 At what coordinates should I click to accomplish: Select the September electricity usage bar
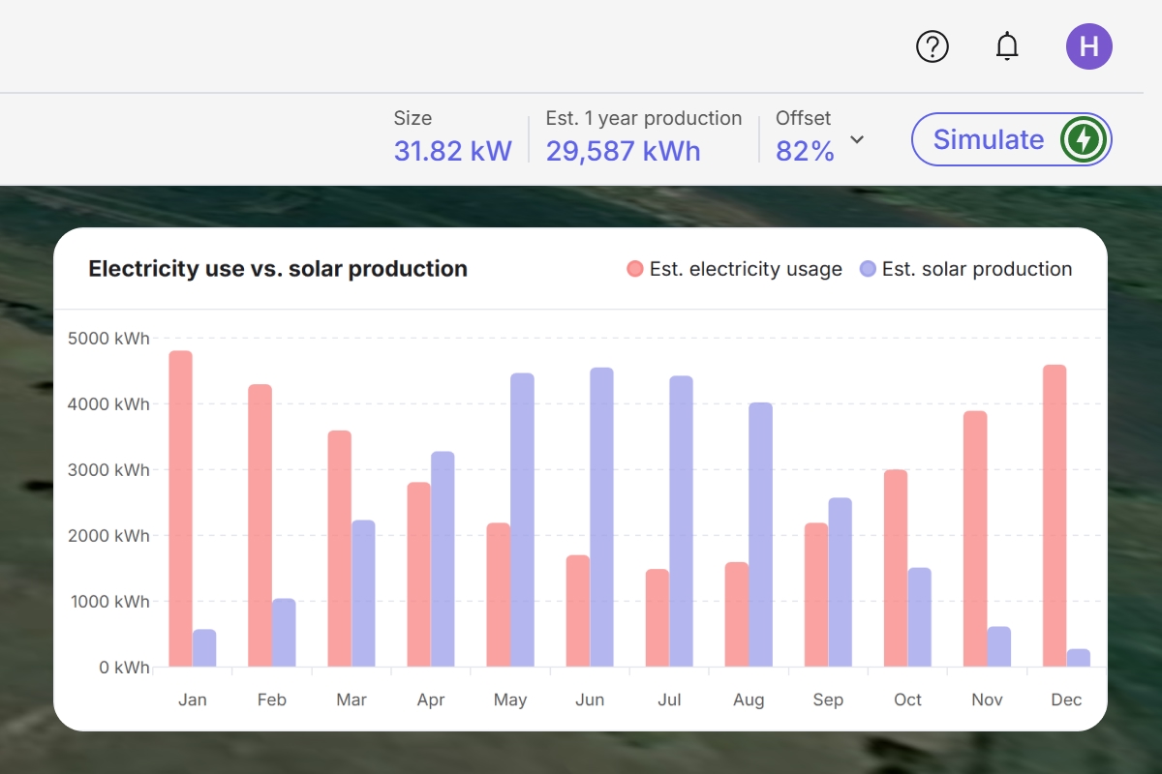(x=816, y=595)
